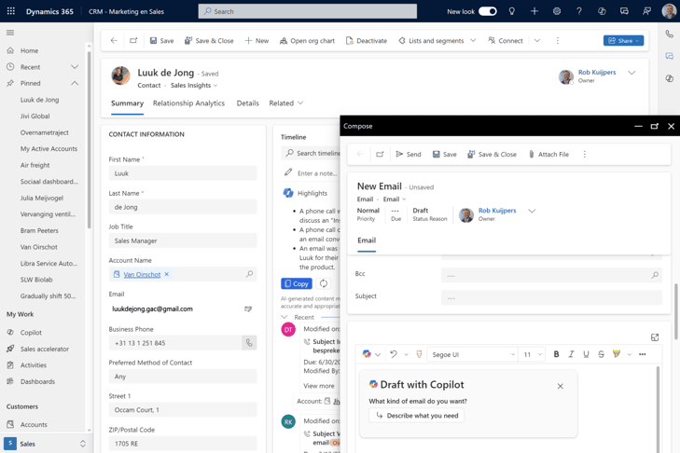Screen dimensions: 680x453
Task: Click the back arrow on contact form
Action: point(114,40)
